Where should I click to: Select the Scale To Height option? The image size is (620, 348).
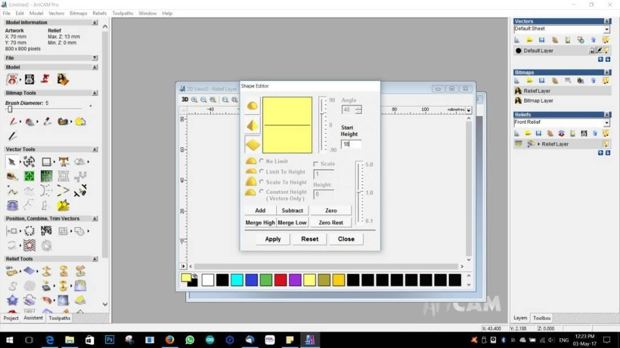(262, 182)
